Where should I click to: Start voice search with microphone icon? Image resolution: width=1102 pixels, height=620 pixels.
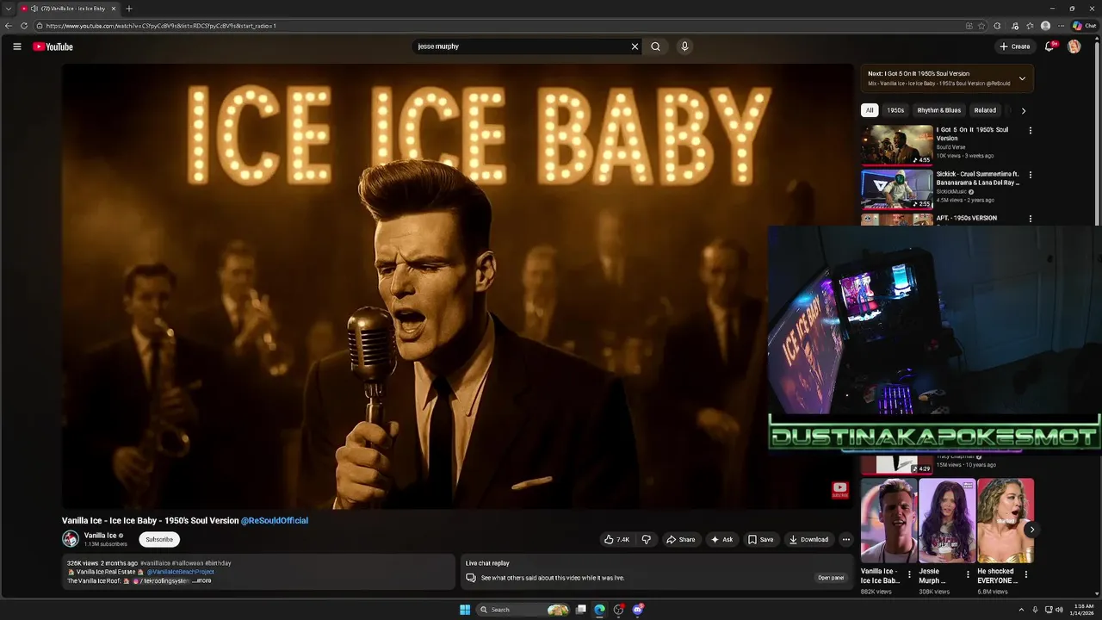(684, 46)
